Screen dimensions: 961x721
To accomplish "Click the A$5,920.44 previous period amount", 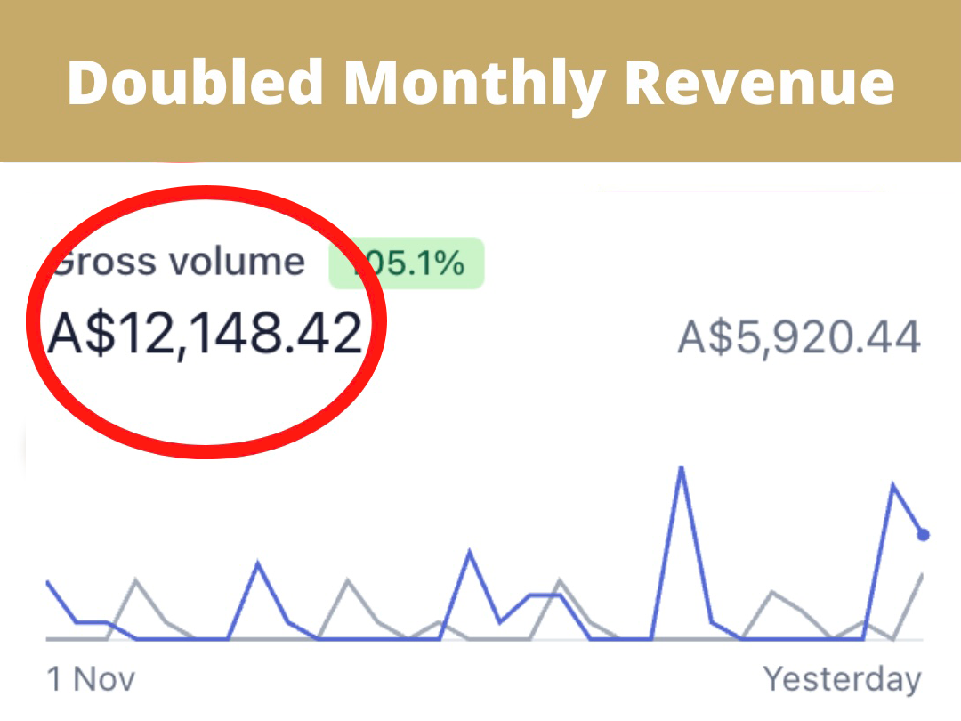I will point(798,338).
